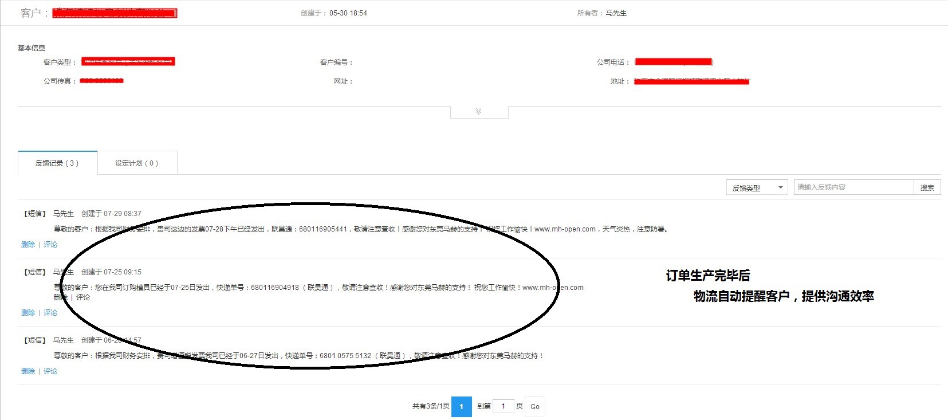The height and width of the screenshot is (420, 948).
Task: Click blue 删除 link under the 07-25 record
Action: click(x=28, y=313)
